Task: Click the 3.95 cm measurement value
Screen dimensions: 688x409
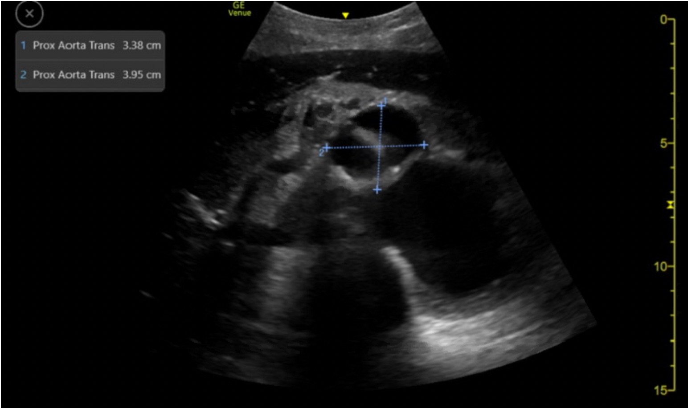Action: (x=142, y=75)
